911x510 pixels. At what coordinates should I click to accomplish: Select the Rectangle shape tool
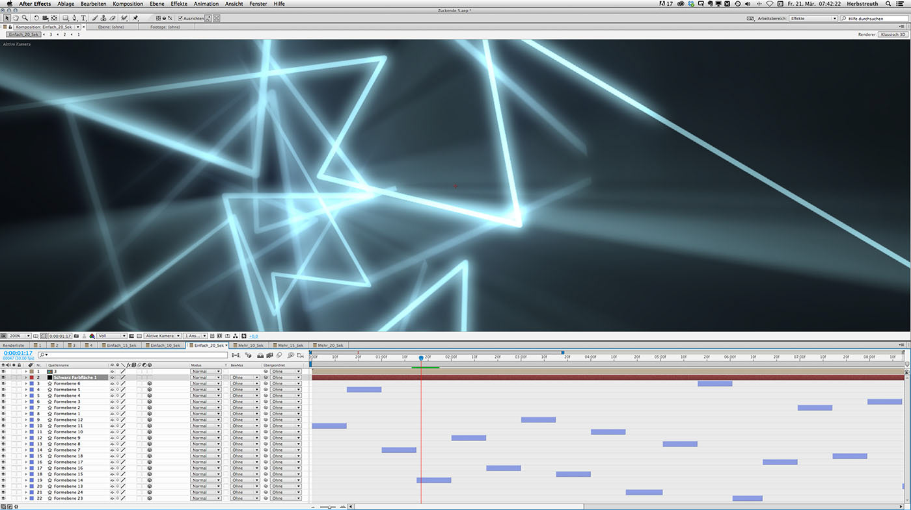(65, 18)
